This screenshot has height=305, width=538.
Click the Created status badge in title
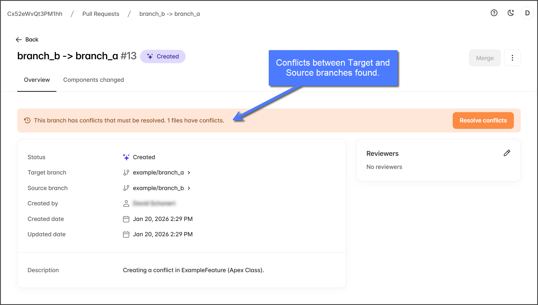[x=163, y=56]
